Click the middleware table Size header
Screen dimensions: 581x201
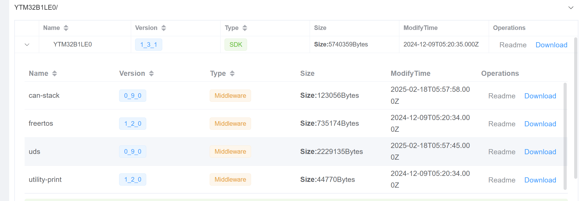pyautogui.click(x=307, y=74)
